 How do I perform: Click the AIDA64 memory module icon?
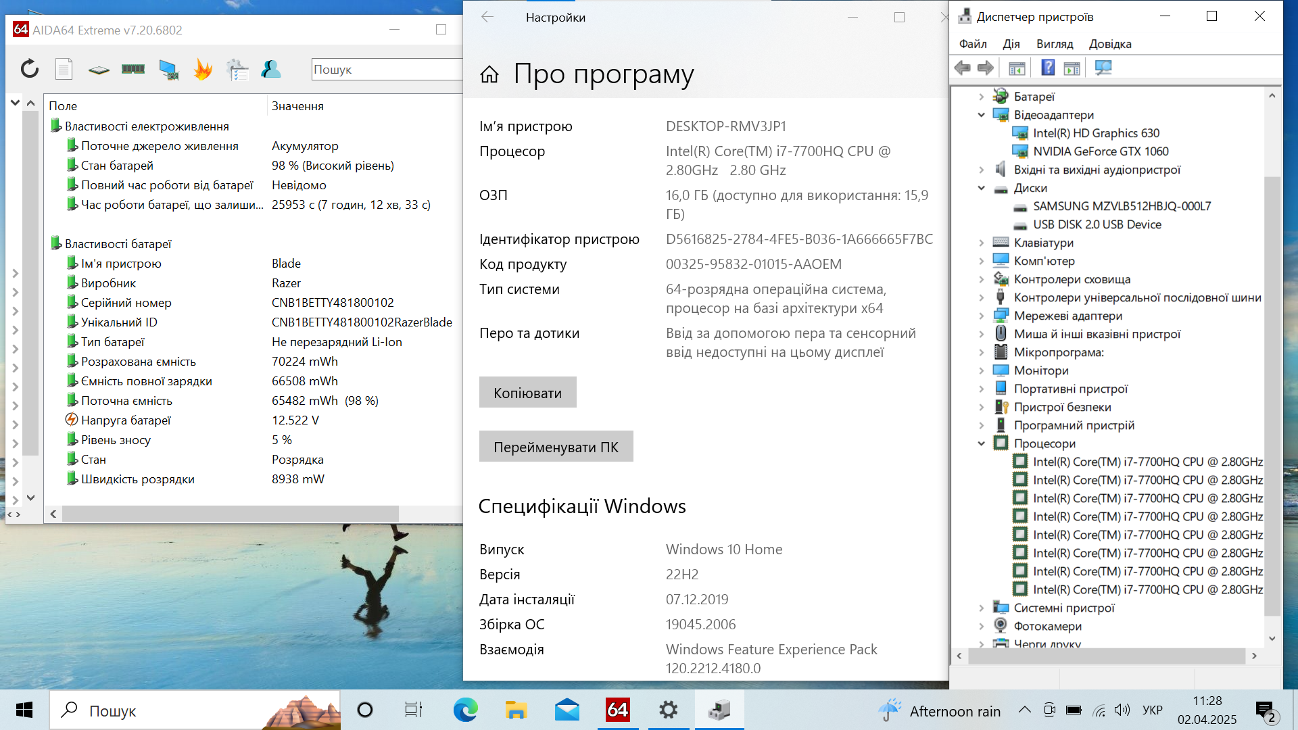pos(133,69)
